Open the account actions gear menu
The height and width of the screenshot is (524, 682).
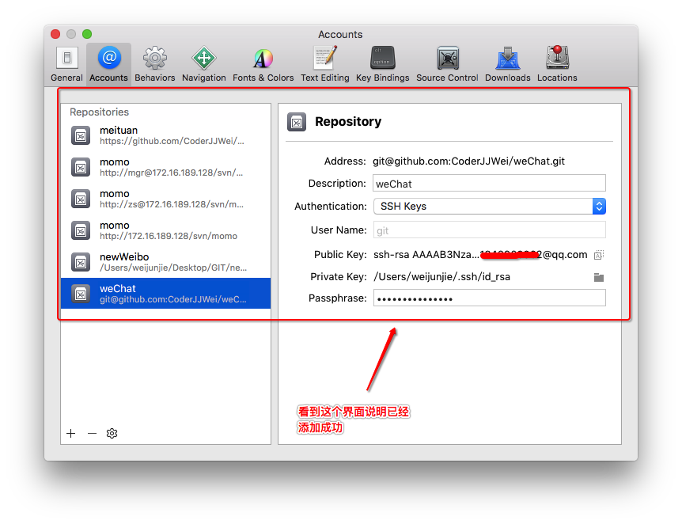click(112, 434)
